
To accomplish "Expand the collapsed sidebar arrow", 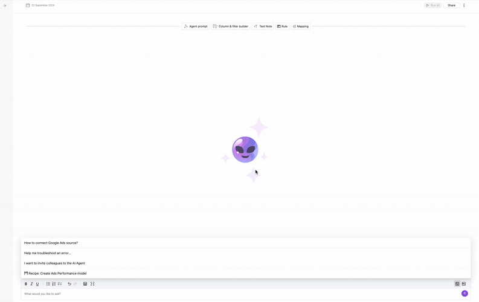I will pyautogui.click(x=5, y=5).
